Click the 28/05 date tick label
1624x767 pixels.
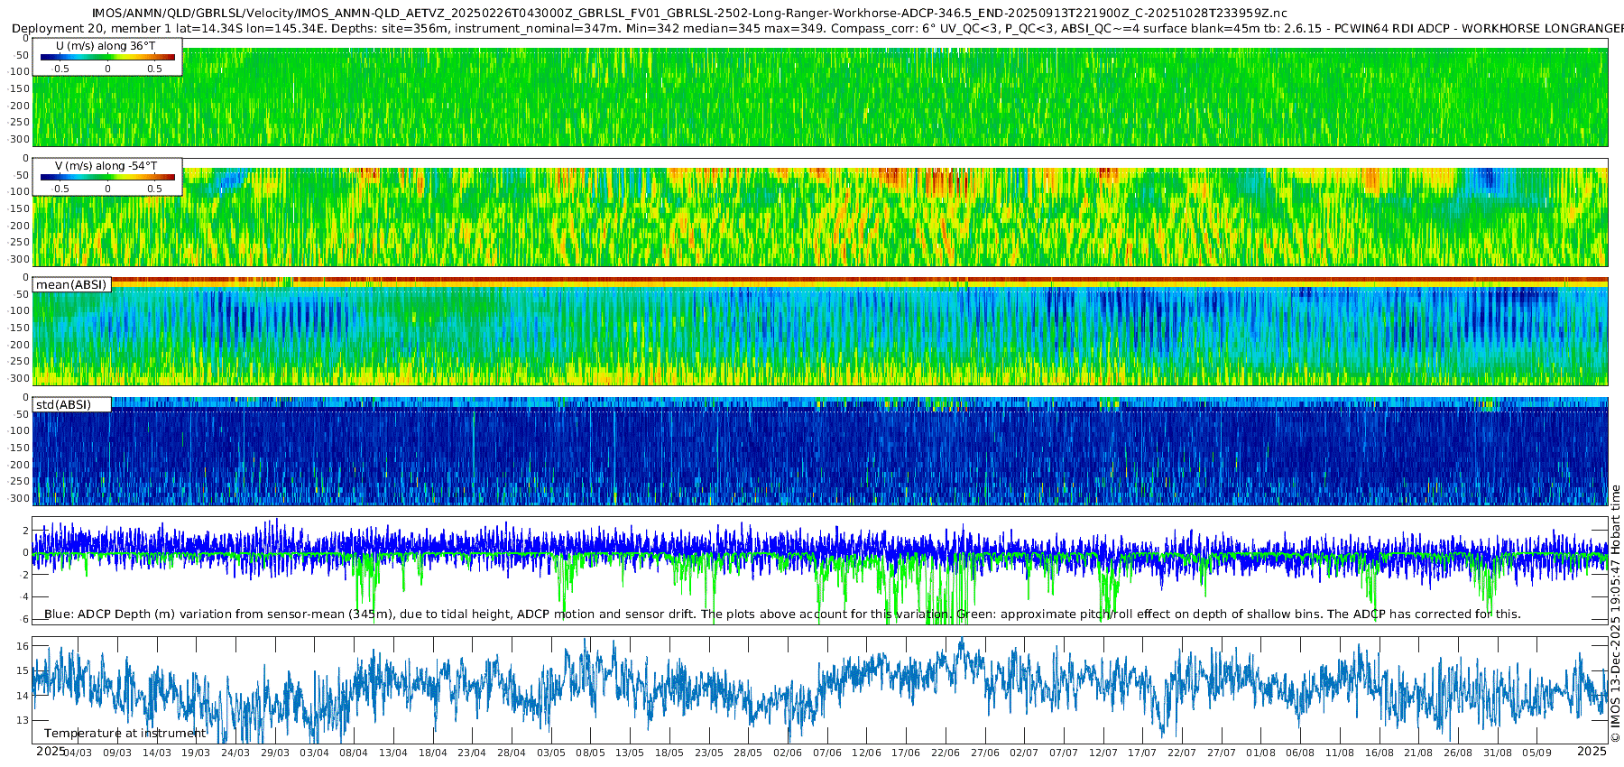tap(748, 753)
